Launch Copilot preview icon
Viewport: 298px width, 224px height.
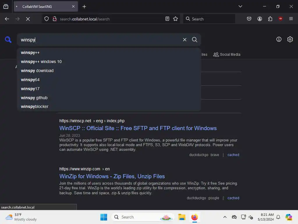coord(289,217)
